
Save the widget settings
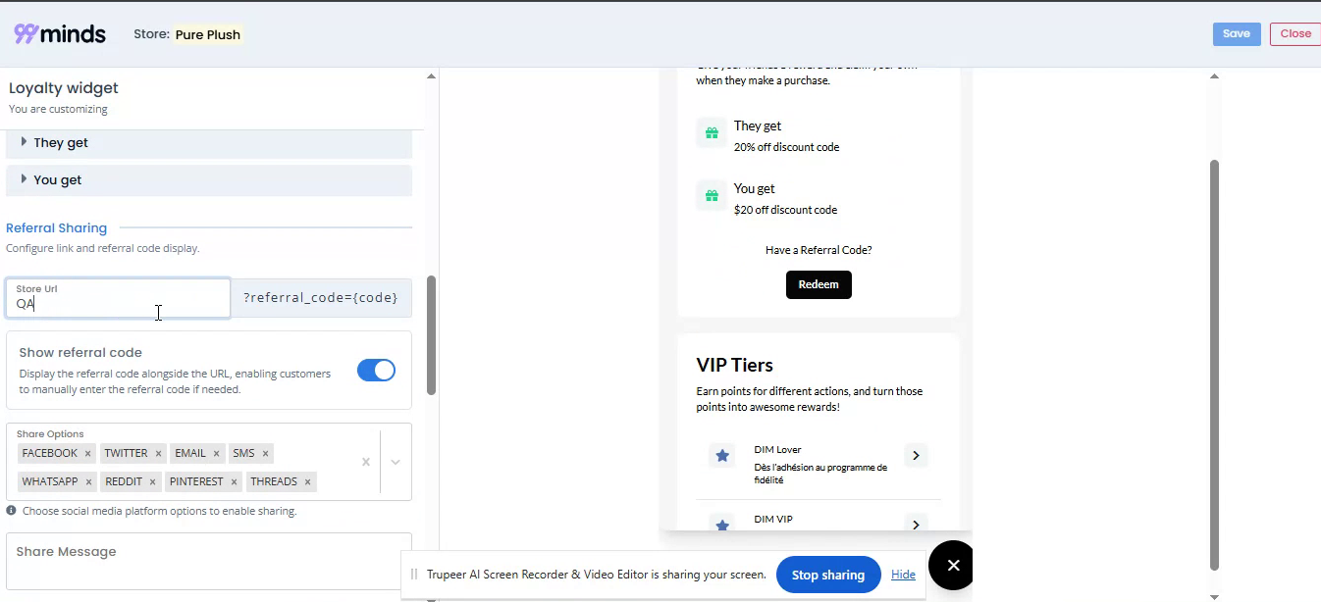coord(1237,34)
